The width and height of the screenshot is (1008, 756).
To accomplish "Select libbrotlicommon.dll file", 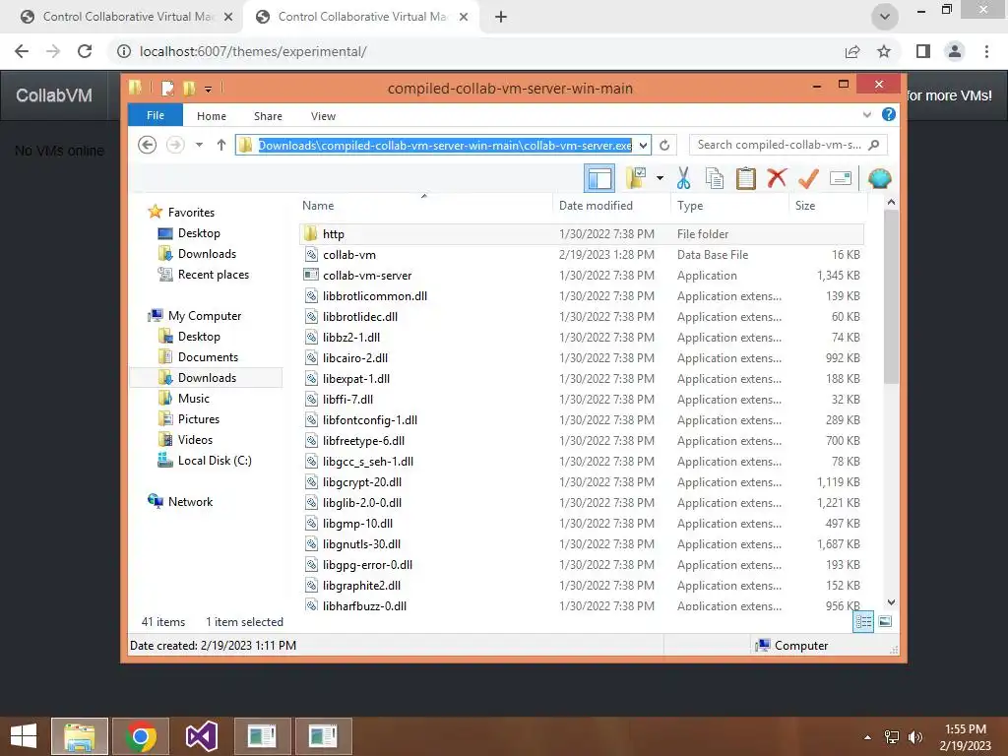I will click(581, 295).
